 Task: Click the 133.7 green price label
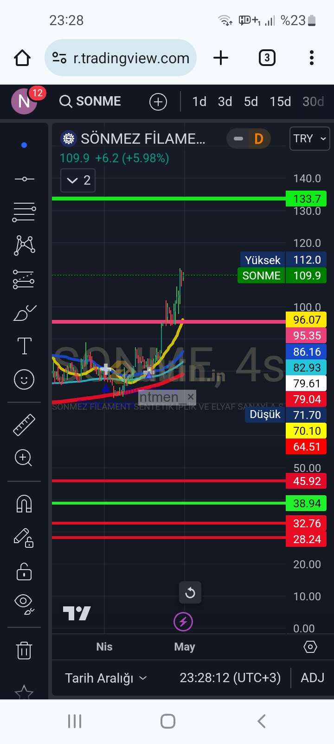(307, 199)
